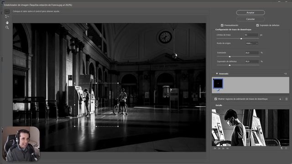This screenshot has height=164, width=292.
Task: Click the Suavizado slider handle
Action: click(229, 56)
